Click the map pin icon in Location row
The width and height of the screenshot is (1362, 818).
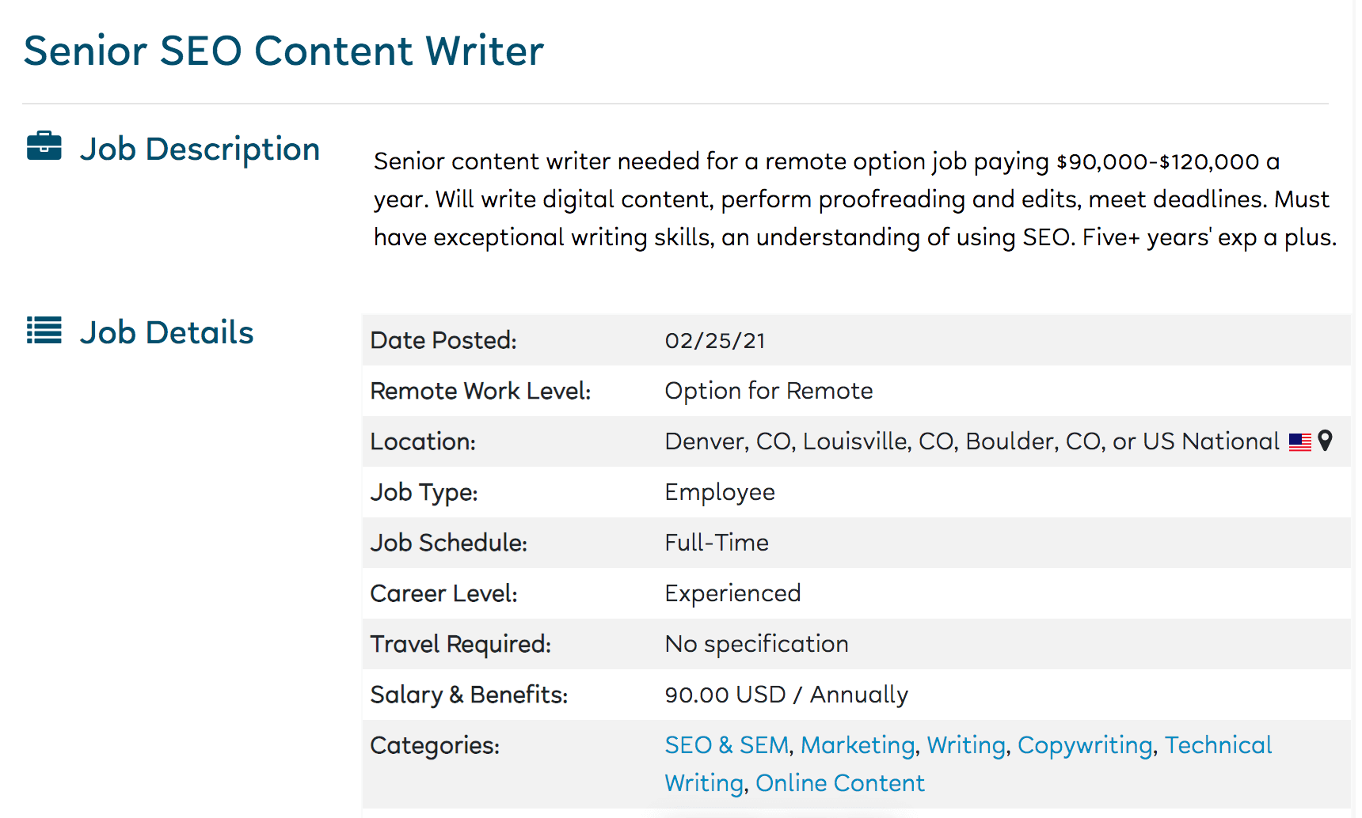click(1325, 441)
